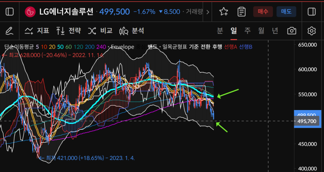Click the -1.67% change rate value
Viewport: 324px width, 172px height.
[145, 12]
